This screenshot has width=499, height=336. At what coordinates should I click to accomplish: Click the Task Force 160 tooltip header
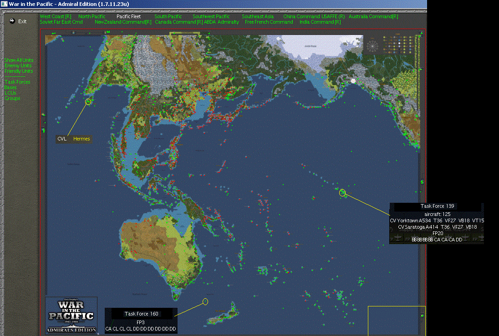141,314
